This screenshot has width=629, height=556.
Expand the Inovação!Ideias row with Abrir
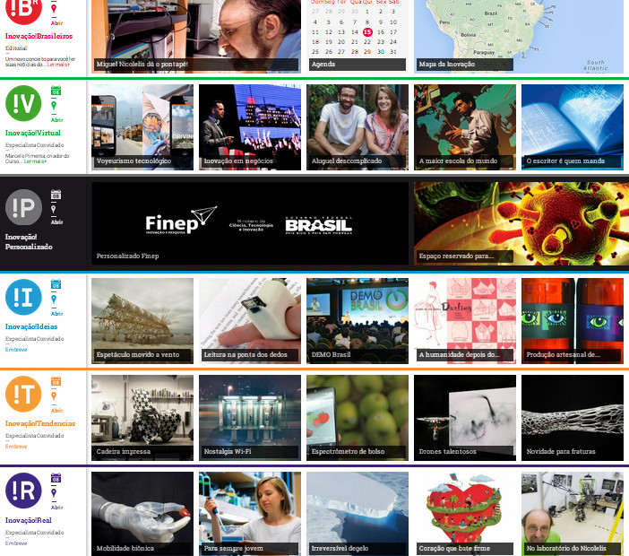click(x=56, y=314)
